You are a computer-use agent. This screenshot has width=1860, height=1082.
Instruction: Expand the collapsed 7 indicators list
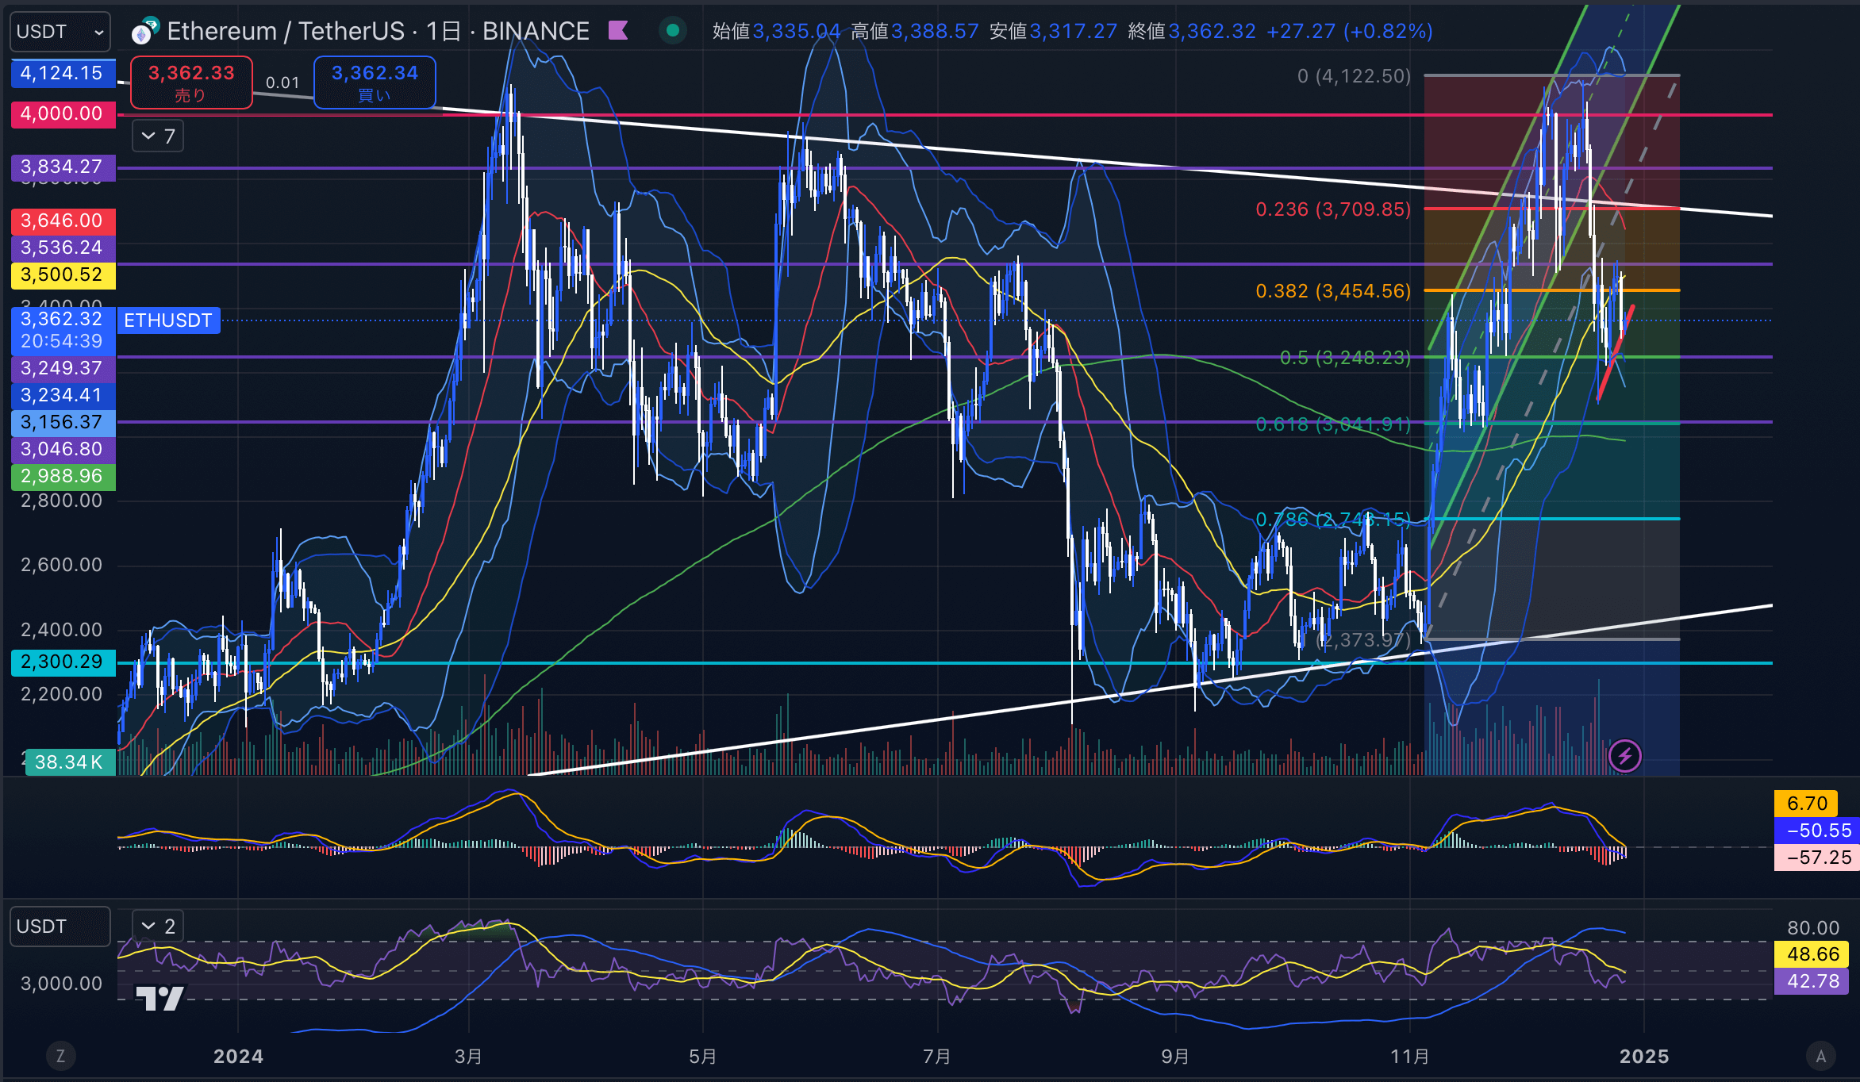click(158, 136)
